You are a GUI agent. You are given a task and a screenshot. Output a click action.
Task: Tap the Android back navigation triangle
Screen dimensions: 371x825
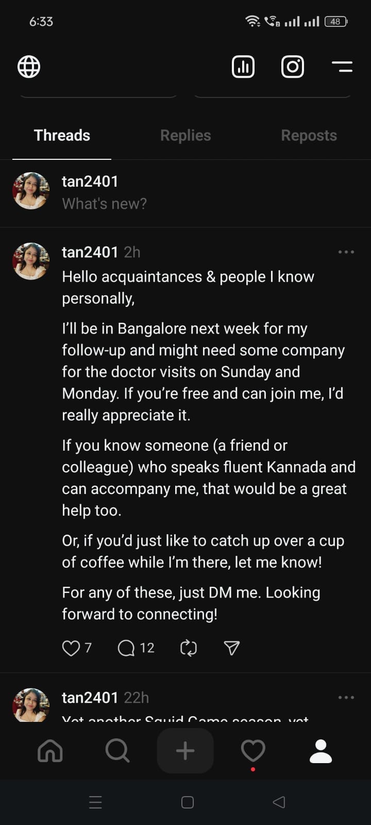pos(279,802)
